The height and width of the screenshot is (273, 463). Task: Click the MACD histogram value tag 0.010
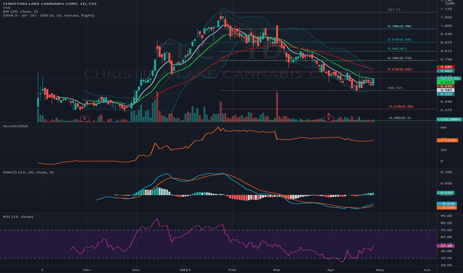pos(447,193)
